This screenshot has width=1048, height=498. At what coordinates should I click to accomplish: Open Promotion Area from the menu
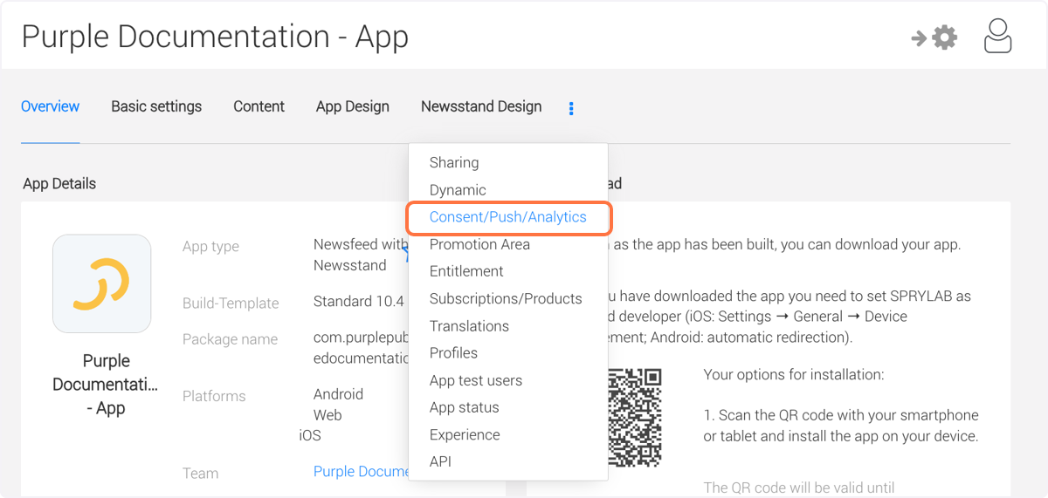tap(479, 244)
